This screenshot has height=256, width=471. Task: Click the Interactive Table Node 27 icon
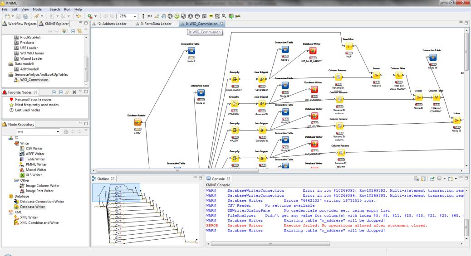click(x=201, y=93)
